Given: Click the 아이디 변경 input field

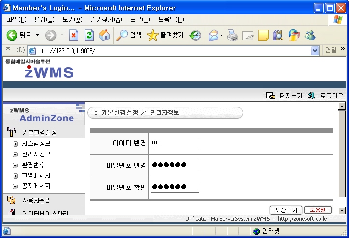Looking at the screenshot, I should [x=174, y=143].
